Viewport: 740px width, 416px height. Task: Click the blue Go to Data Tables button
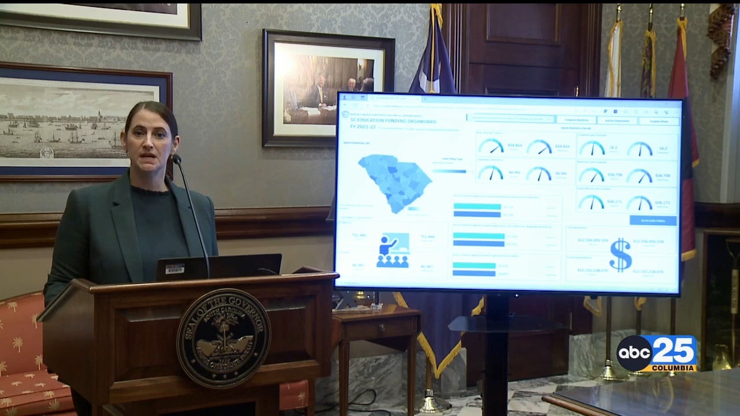pos(653,220)
